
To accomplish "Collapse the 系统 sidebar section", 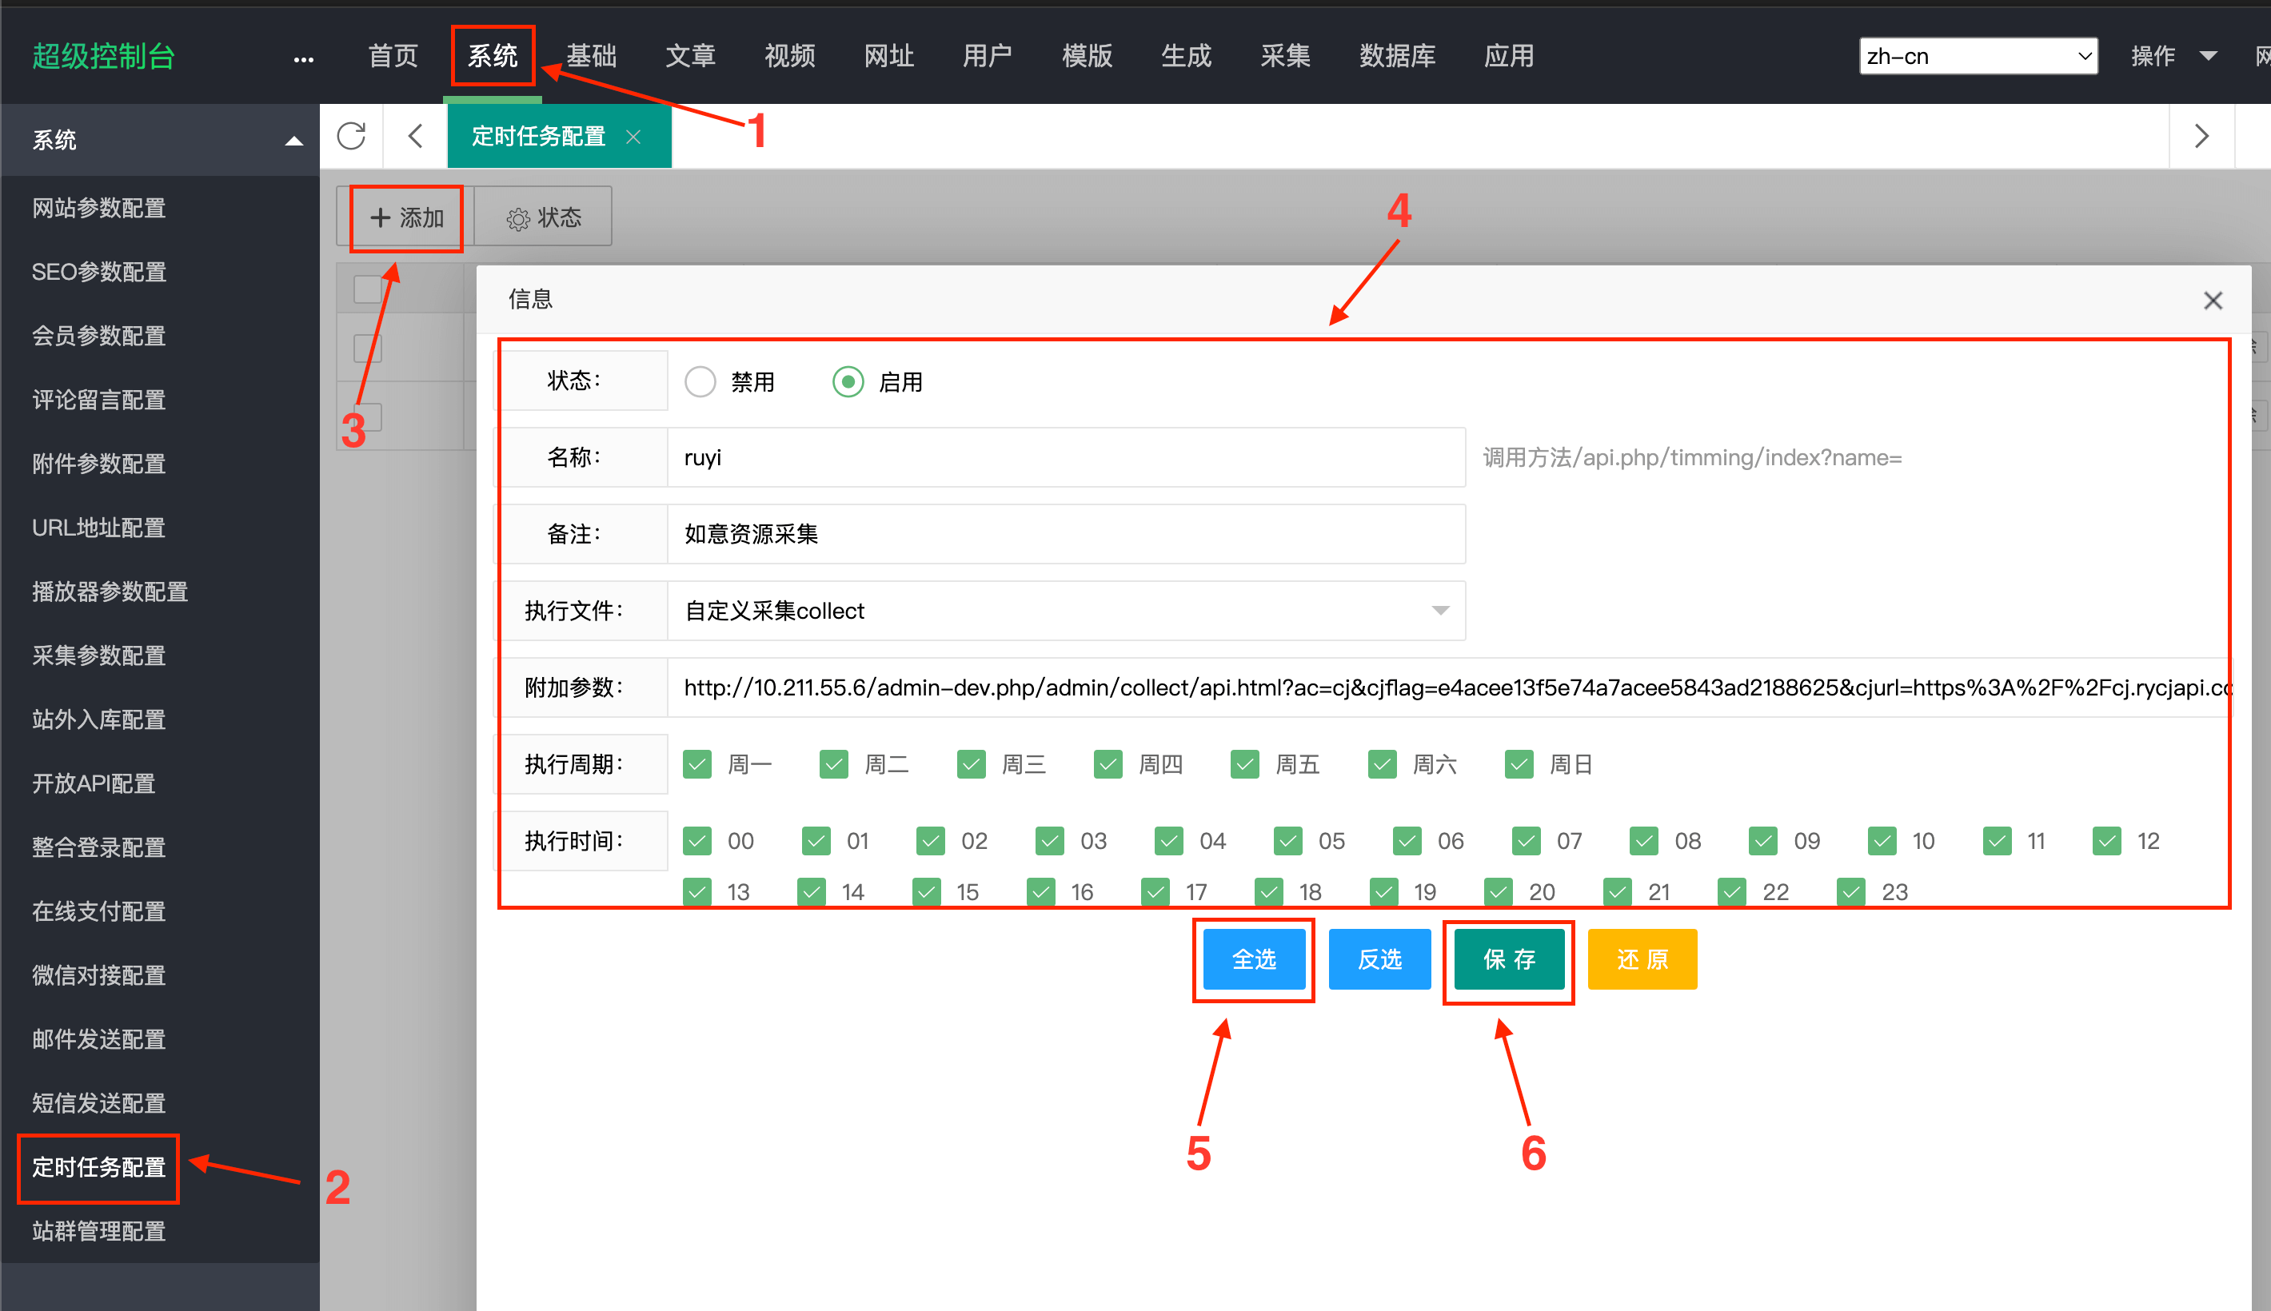I will click(293, 141).
